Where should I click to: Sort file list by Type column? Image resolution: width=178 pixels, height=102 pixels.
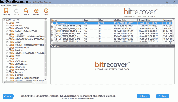pyautogui.click(x=91, y=20)
